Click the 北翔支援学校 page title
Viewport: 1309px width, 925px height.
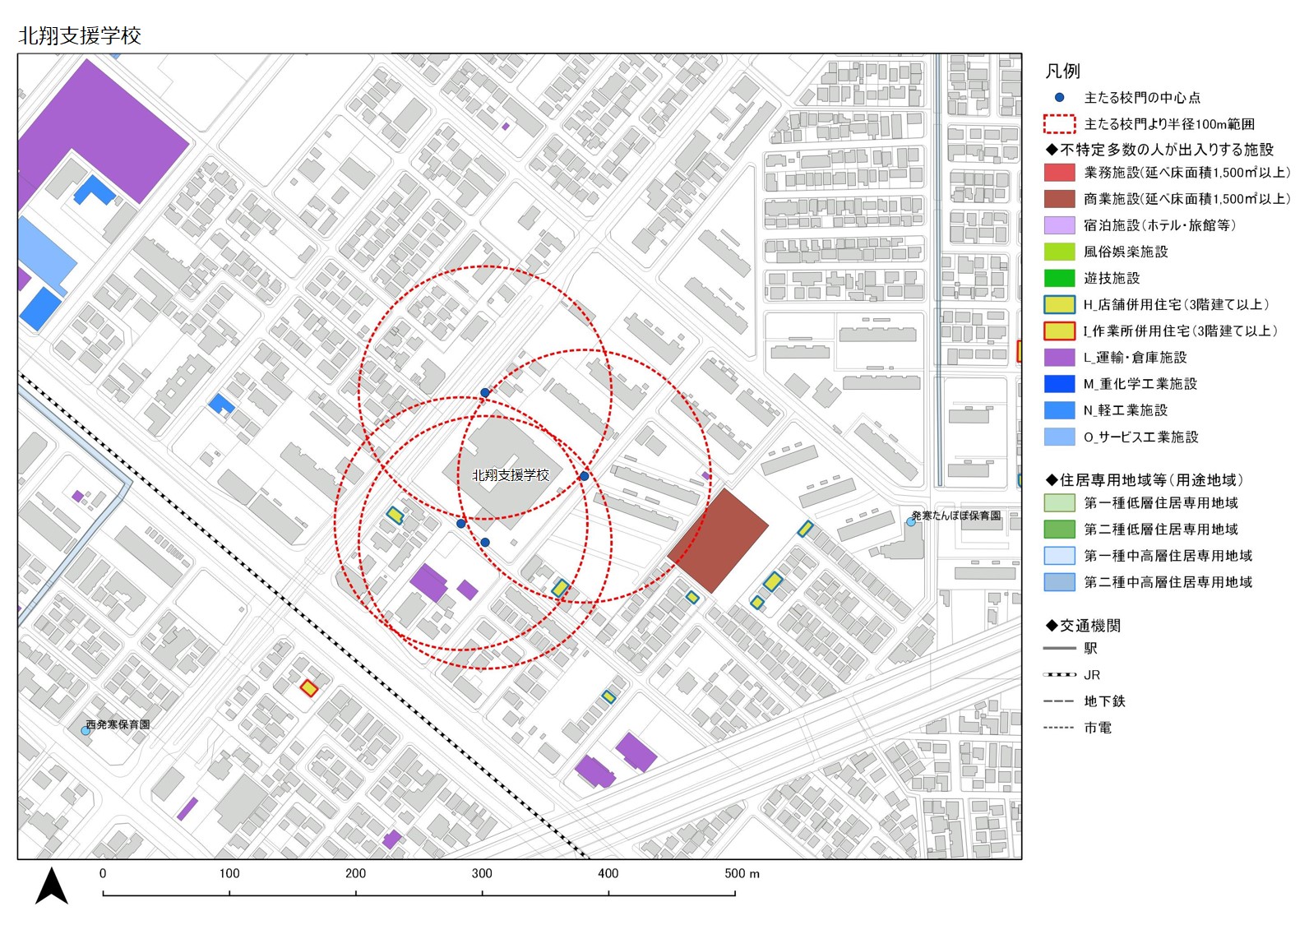tap(80, 36)
